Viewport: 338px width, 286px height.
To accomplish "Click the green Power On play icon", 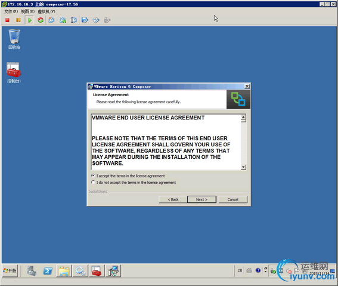I will 30,20.
